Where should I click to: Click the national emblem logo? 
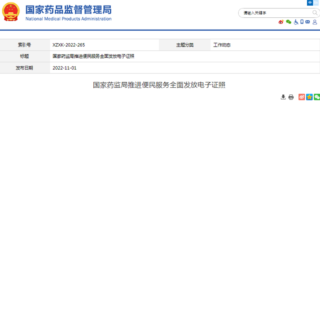(x=11, y=12)
